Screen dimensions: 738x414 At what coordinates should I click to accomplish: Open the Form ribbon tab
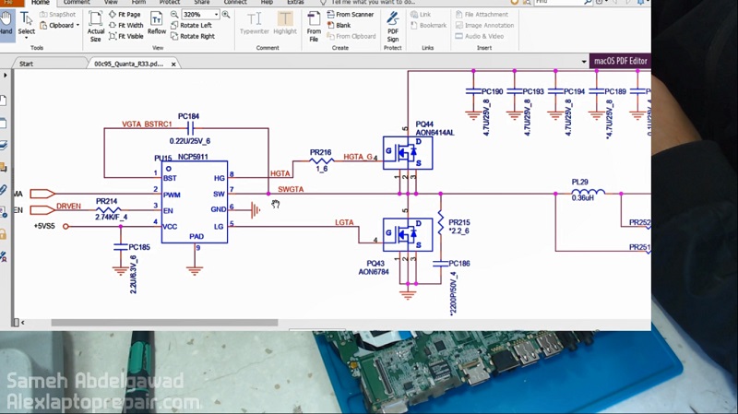tap(138, 3)
